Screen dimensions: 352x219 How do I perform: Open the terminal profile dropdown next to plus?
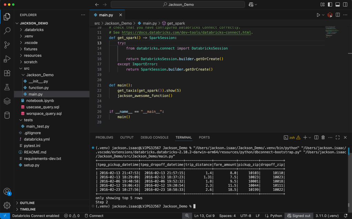[309, 137]
